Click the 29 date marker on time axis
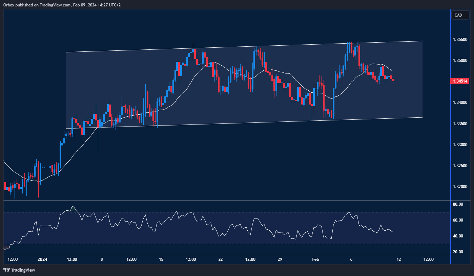Viewport: 474px width, 276px height. coord(280,259)
